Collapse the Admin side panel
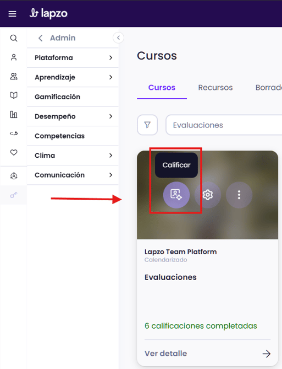Viewport: 282px width, 369px height. pyautogui.click(x=119, y=38)
